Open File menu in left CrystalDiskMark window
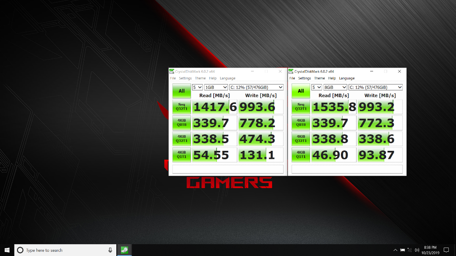 [173, 78]
